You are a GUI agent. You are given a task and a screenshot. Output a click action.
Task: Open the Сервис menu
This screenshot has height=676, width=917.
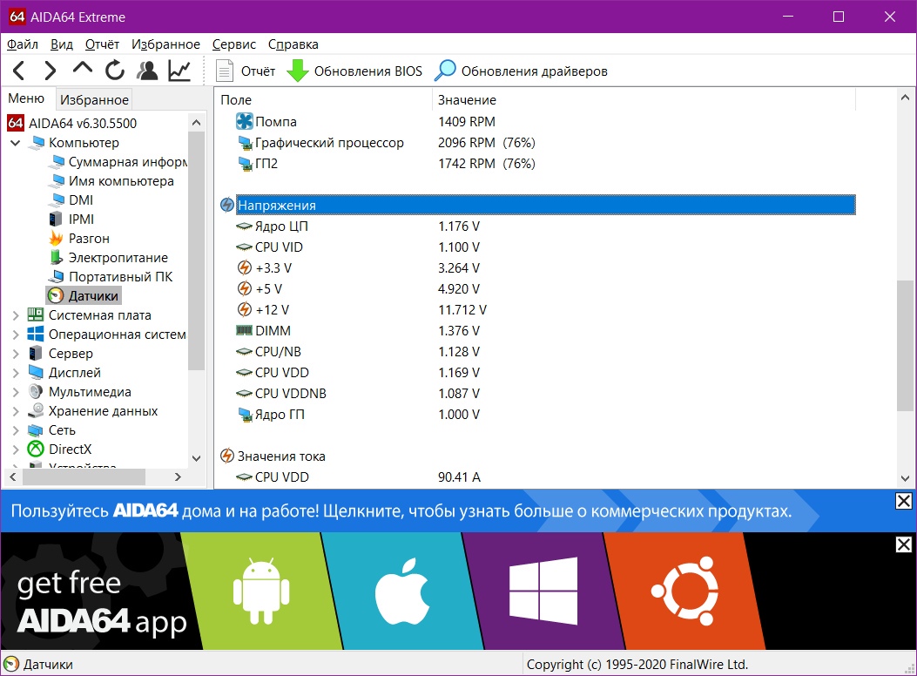(234, 44)
